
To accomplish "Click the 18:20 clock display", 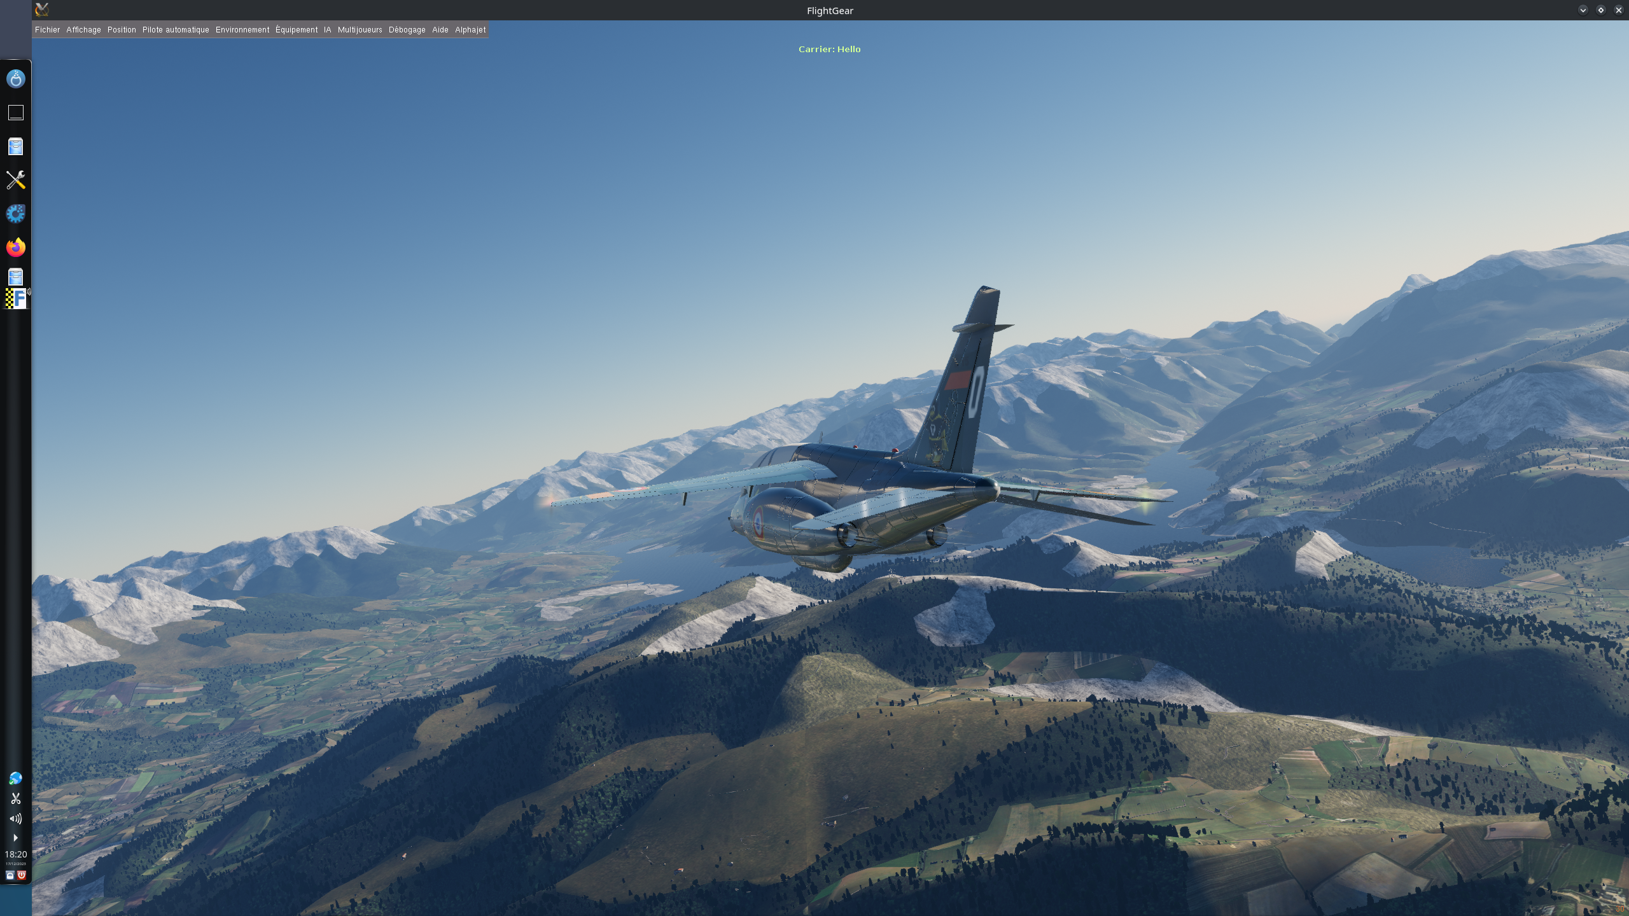I will point(15,854).
